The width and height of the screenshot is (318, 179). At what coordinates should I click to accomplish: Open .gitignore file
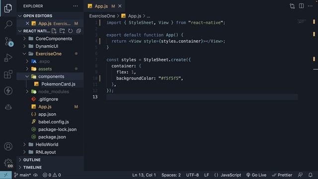coord(50,99)
